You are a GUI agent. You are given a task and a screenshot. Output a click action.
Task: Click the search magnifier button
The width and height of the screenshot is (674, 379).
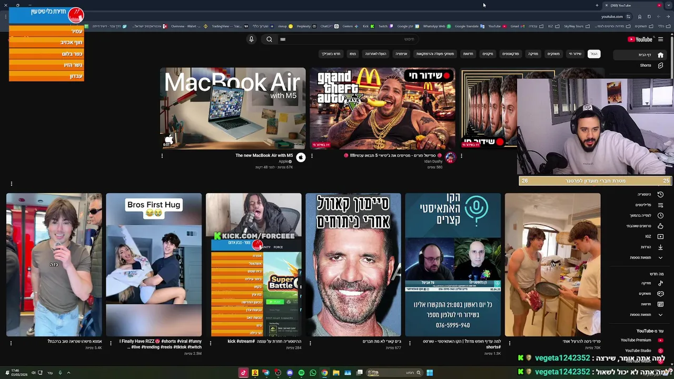[269, 39]
